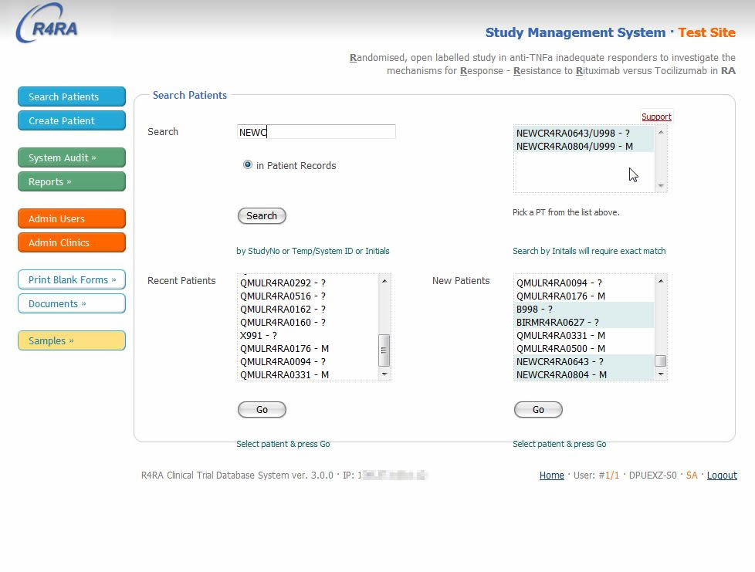The image size is (755, 572).
Task: Open the Admin Users section
Action: click(71, 218)
